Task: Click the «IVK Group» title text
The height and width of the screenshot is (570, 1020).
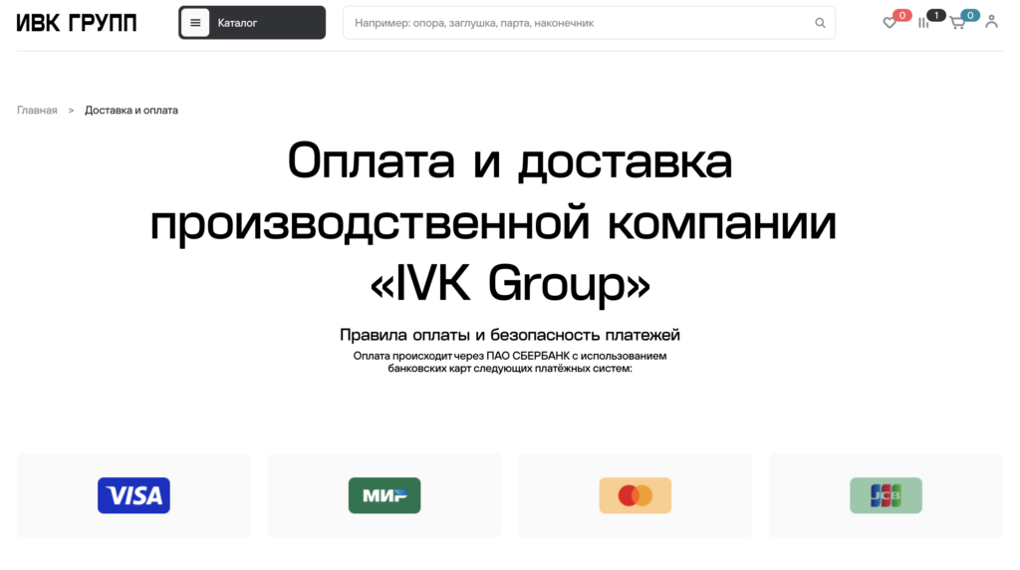Action: click(x=510, y=283)
